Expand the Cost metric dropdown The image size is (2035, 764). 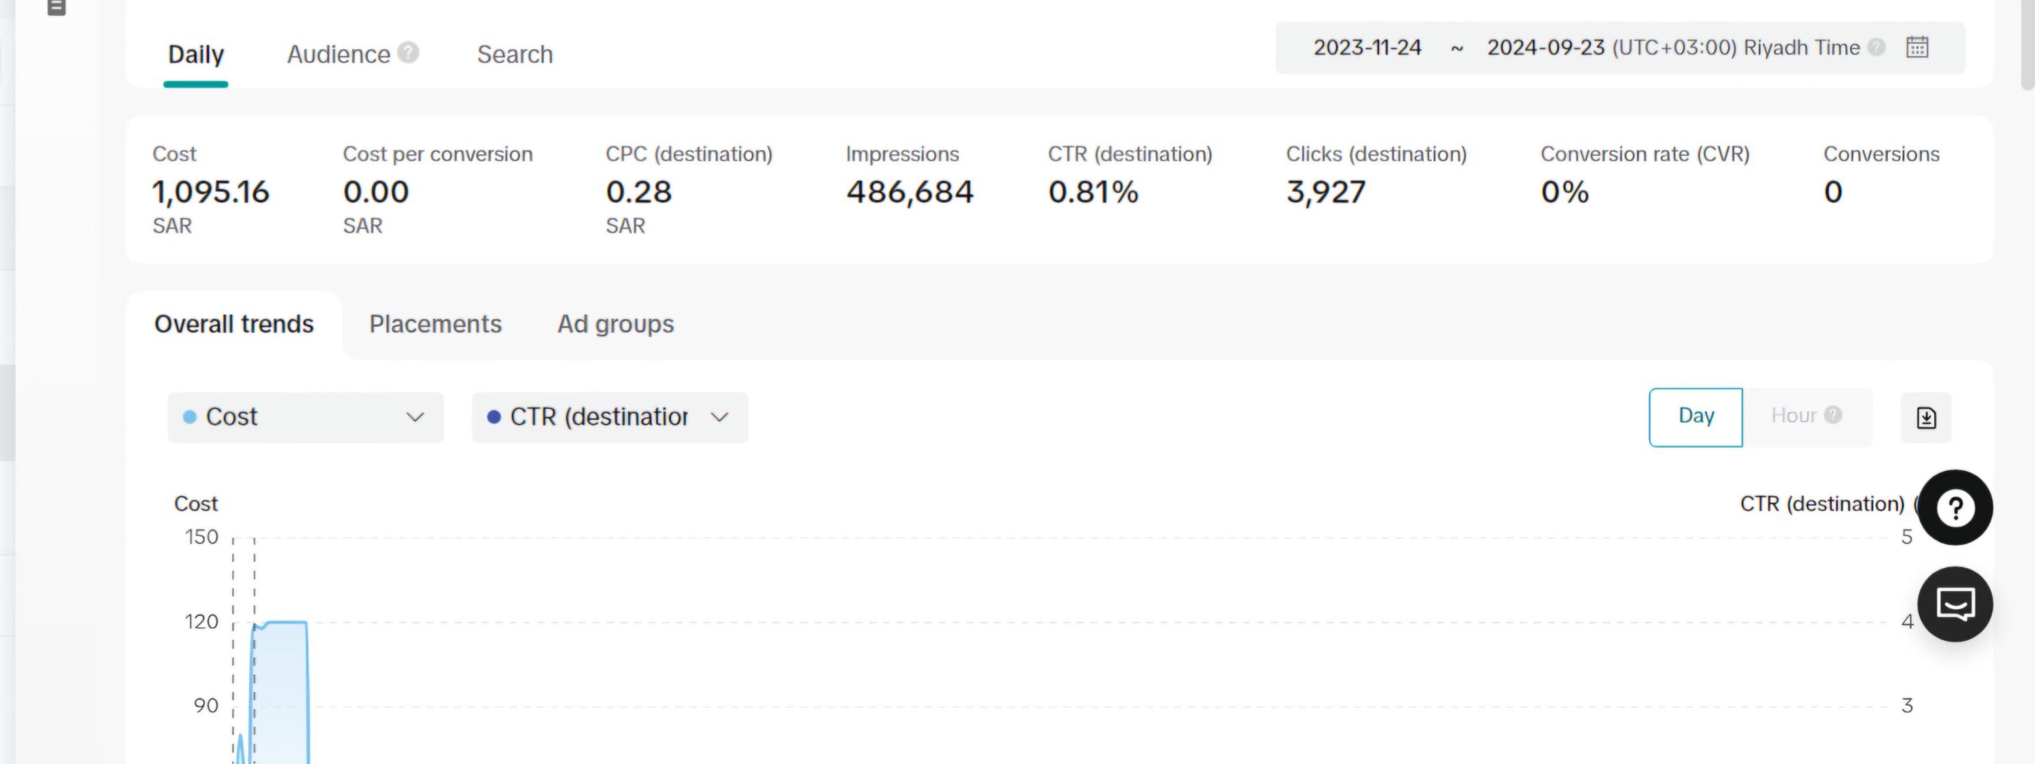coord(305,417)
